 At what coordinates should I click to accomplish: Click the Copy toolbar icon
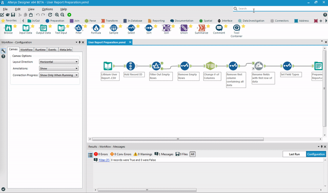coord(25,15)
